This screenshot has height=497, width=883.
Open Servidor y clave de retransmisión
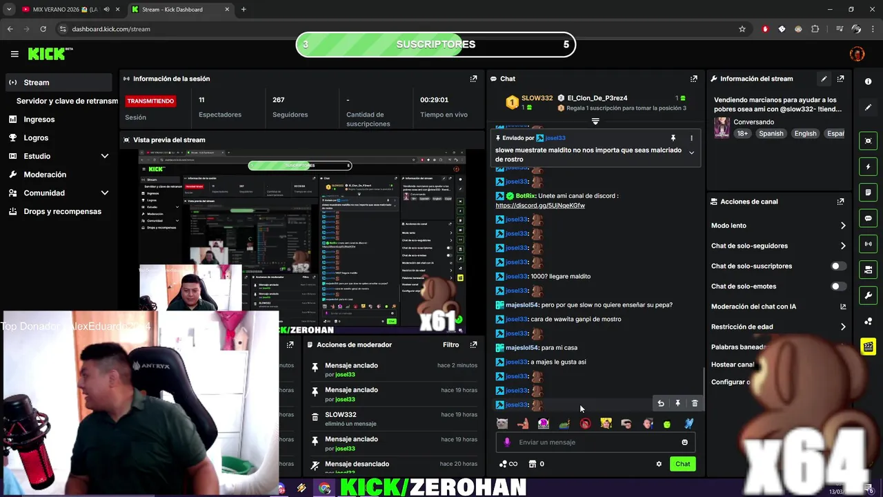[x=67, y=101]
